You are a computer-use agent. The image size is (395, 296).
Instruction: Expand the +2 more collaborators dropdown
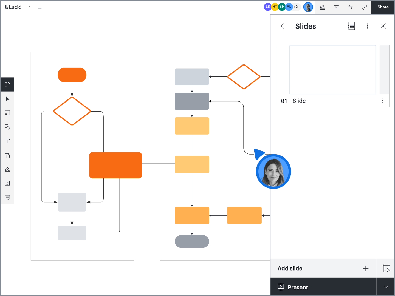pos(297,7)
